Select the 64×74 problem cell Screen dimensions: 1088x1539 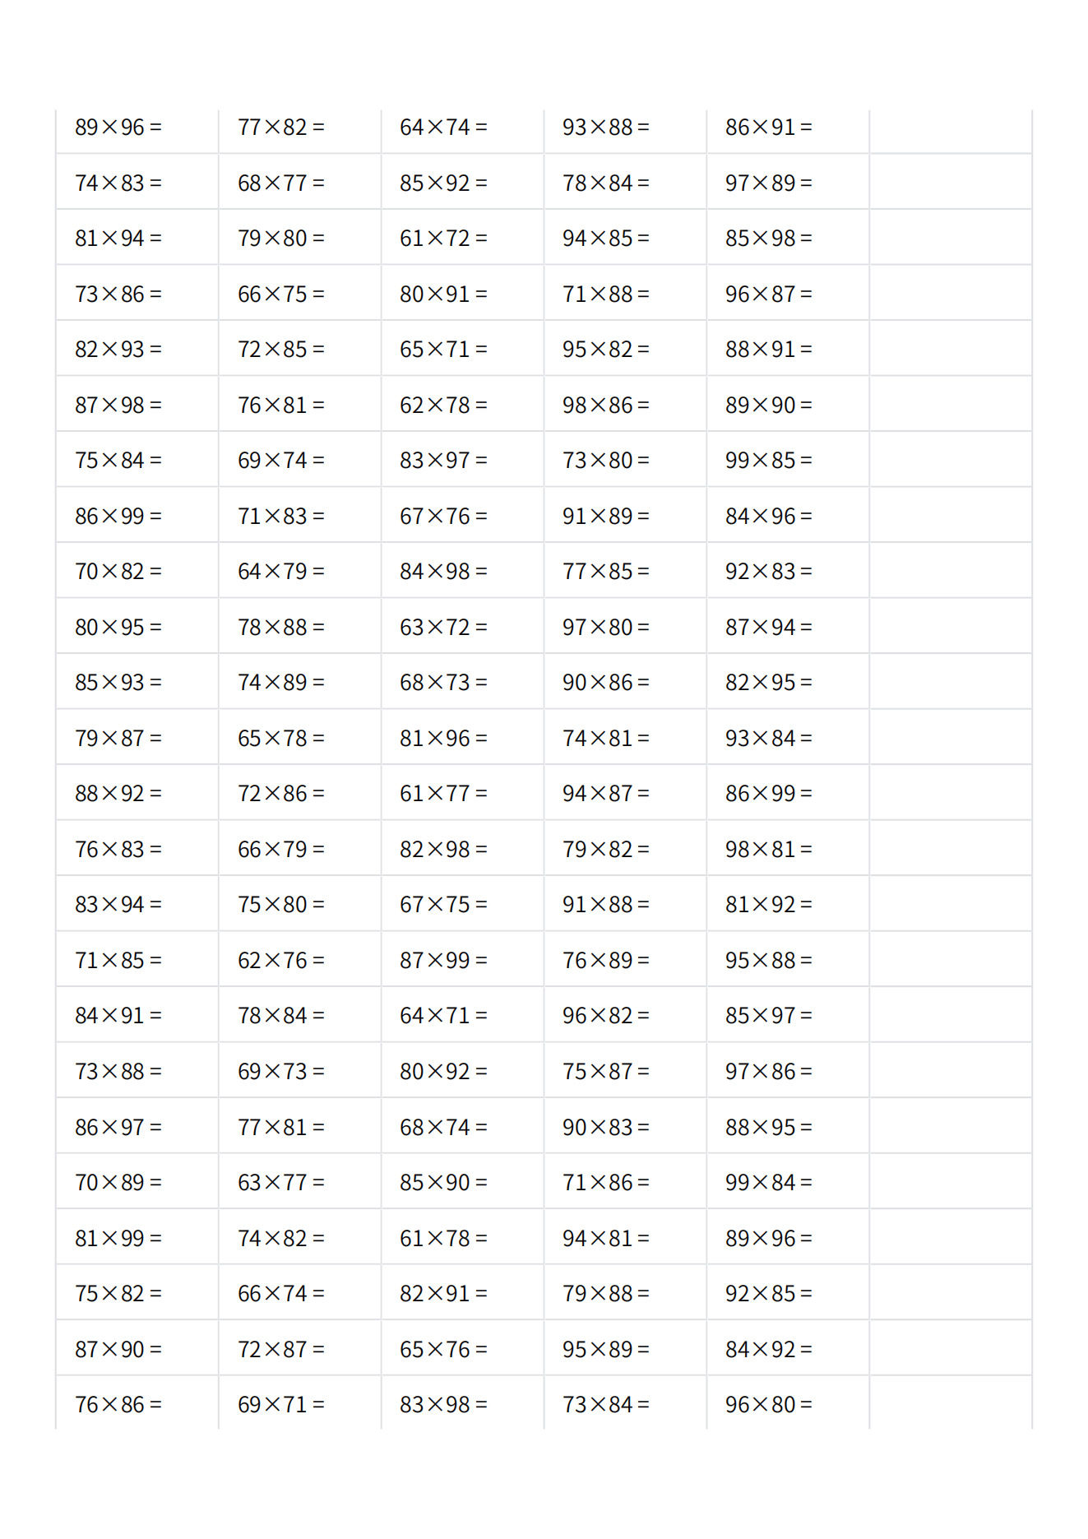click(443, 127)
